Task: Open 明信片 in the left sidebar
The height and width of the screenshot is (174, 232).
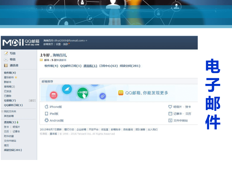Action: pyautogui.click(x=16, y=127)
